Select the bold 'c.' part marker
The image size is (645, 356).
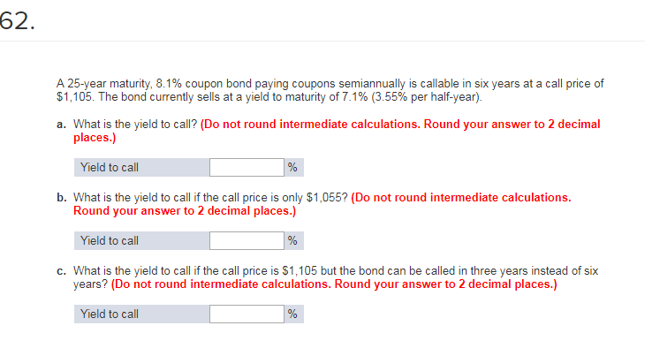tap(61, 271)
